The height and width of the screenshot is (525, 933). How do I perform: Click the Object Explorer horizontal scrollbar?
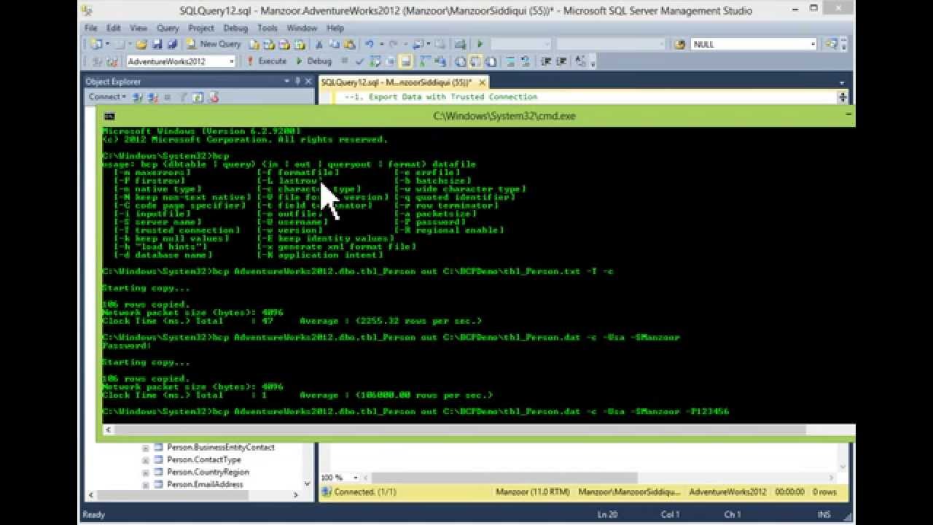tap(192, 495)
